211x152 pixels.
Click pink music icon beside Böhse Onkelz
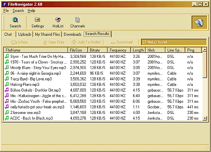(x=7, y=90)
